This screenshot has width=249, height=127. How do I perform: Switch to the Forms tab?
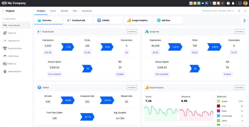tap(53, 11)
